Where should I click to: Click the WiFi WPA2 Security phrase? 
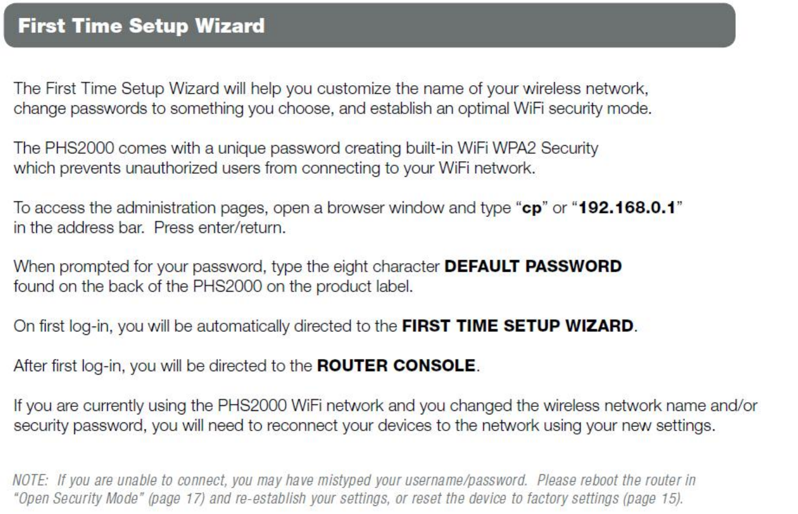[x=528, y=149]
